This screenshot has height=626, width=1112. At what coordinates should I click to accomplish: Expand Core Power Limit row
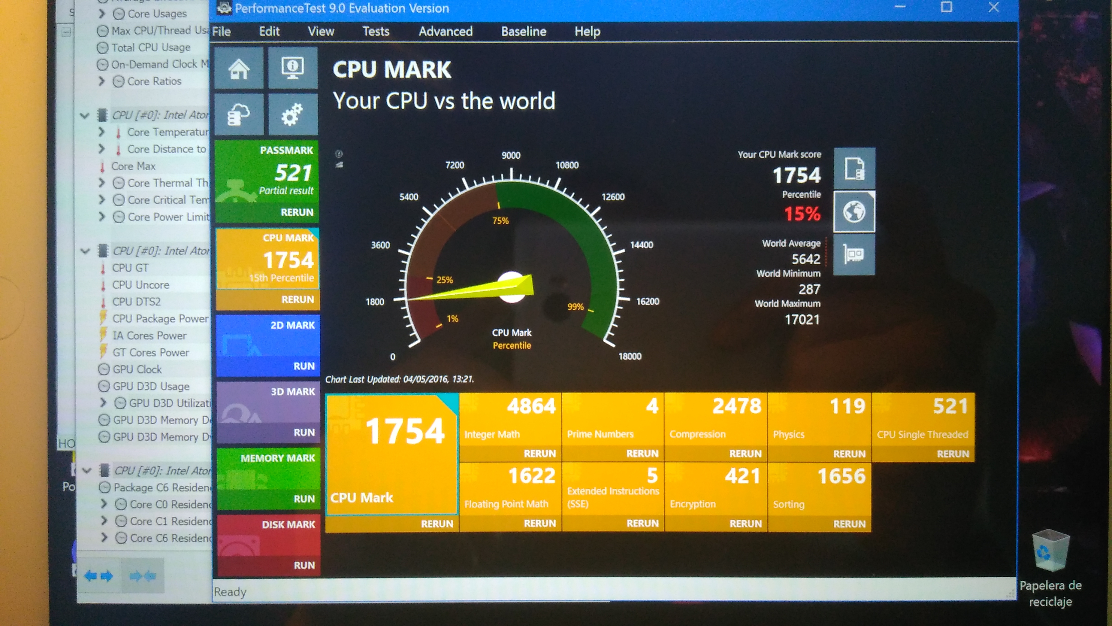(x=102, y=216)
